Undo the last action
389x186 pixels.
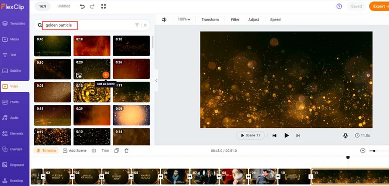point(82,7)
